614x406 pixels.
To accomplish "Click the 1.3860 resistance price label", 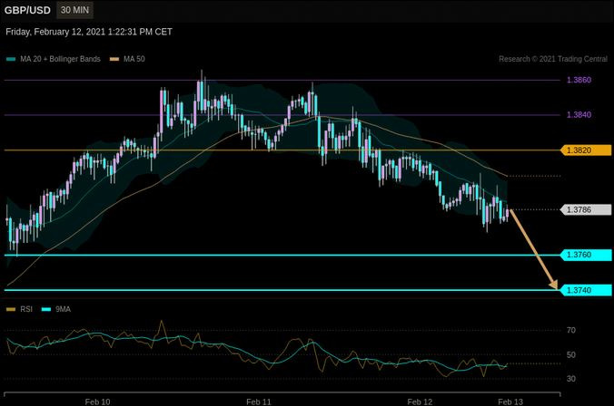I will pos(579,80).
